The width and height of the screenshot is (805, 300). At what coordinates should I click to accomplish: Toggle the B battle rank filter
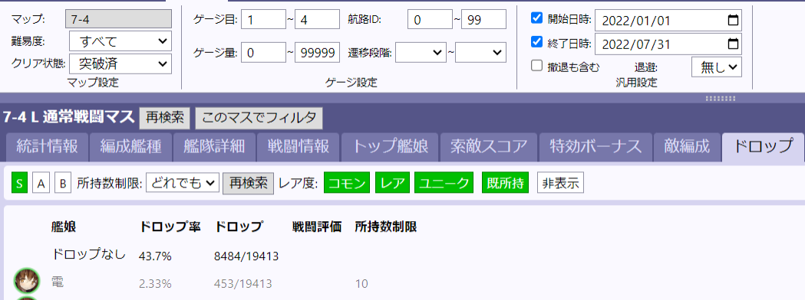63,183
